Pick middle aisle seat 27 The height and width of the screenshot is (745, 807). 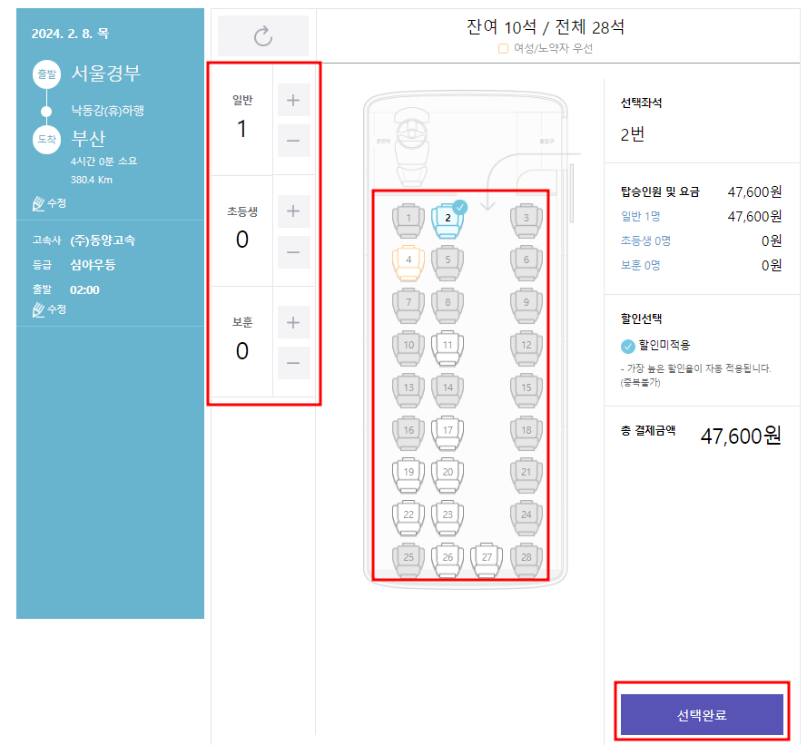487,559
